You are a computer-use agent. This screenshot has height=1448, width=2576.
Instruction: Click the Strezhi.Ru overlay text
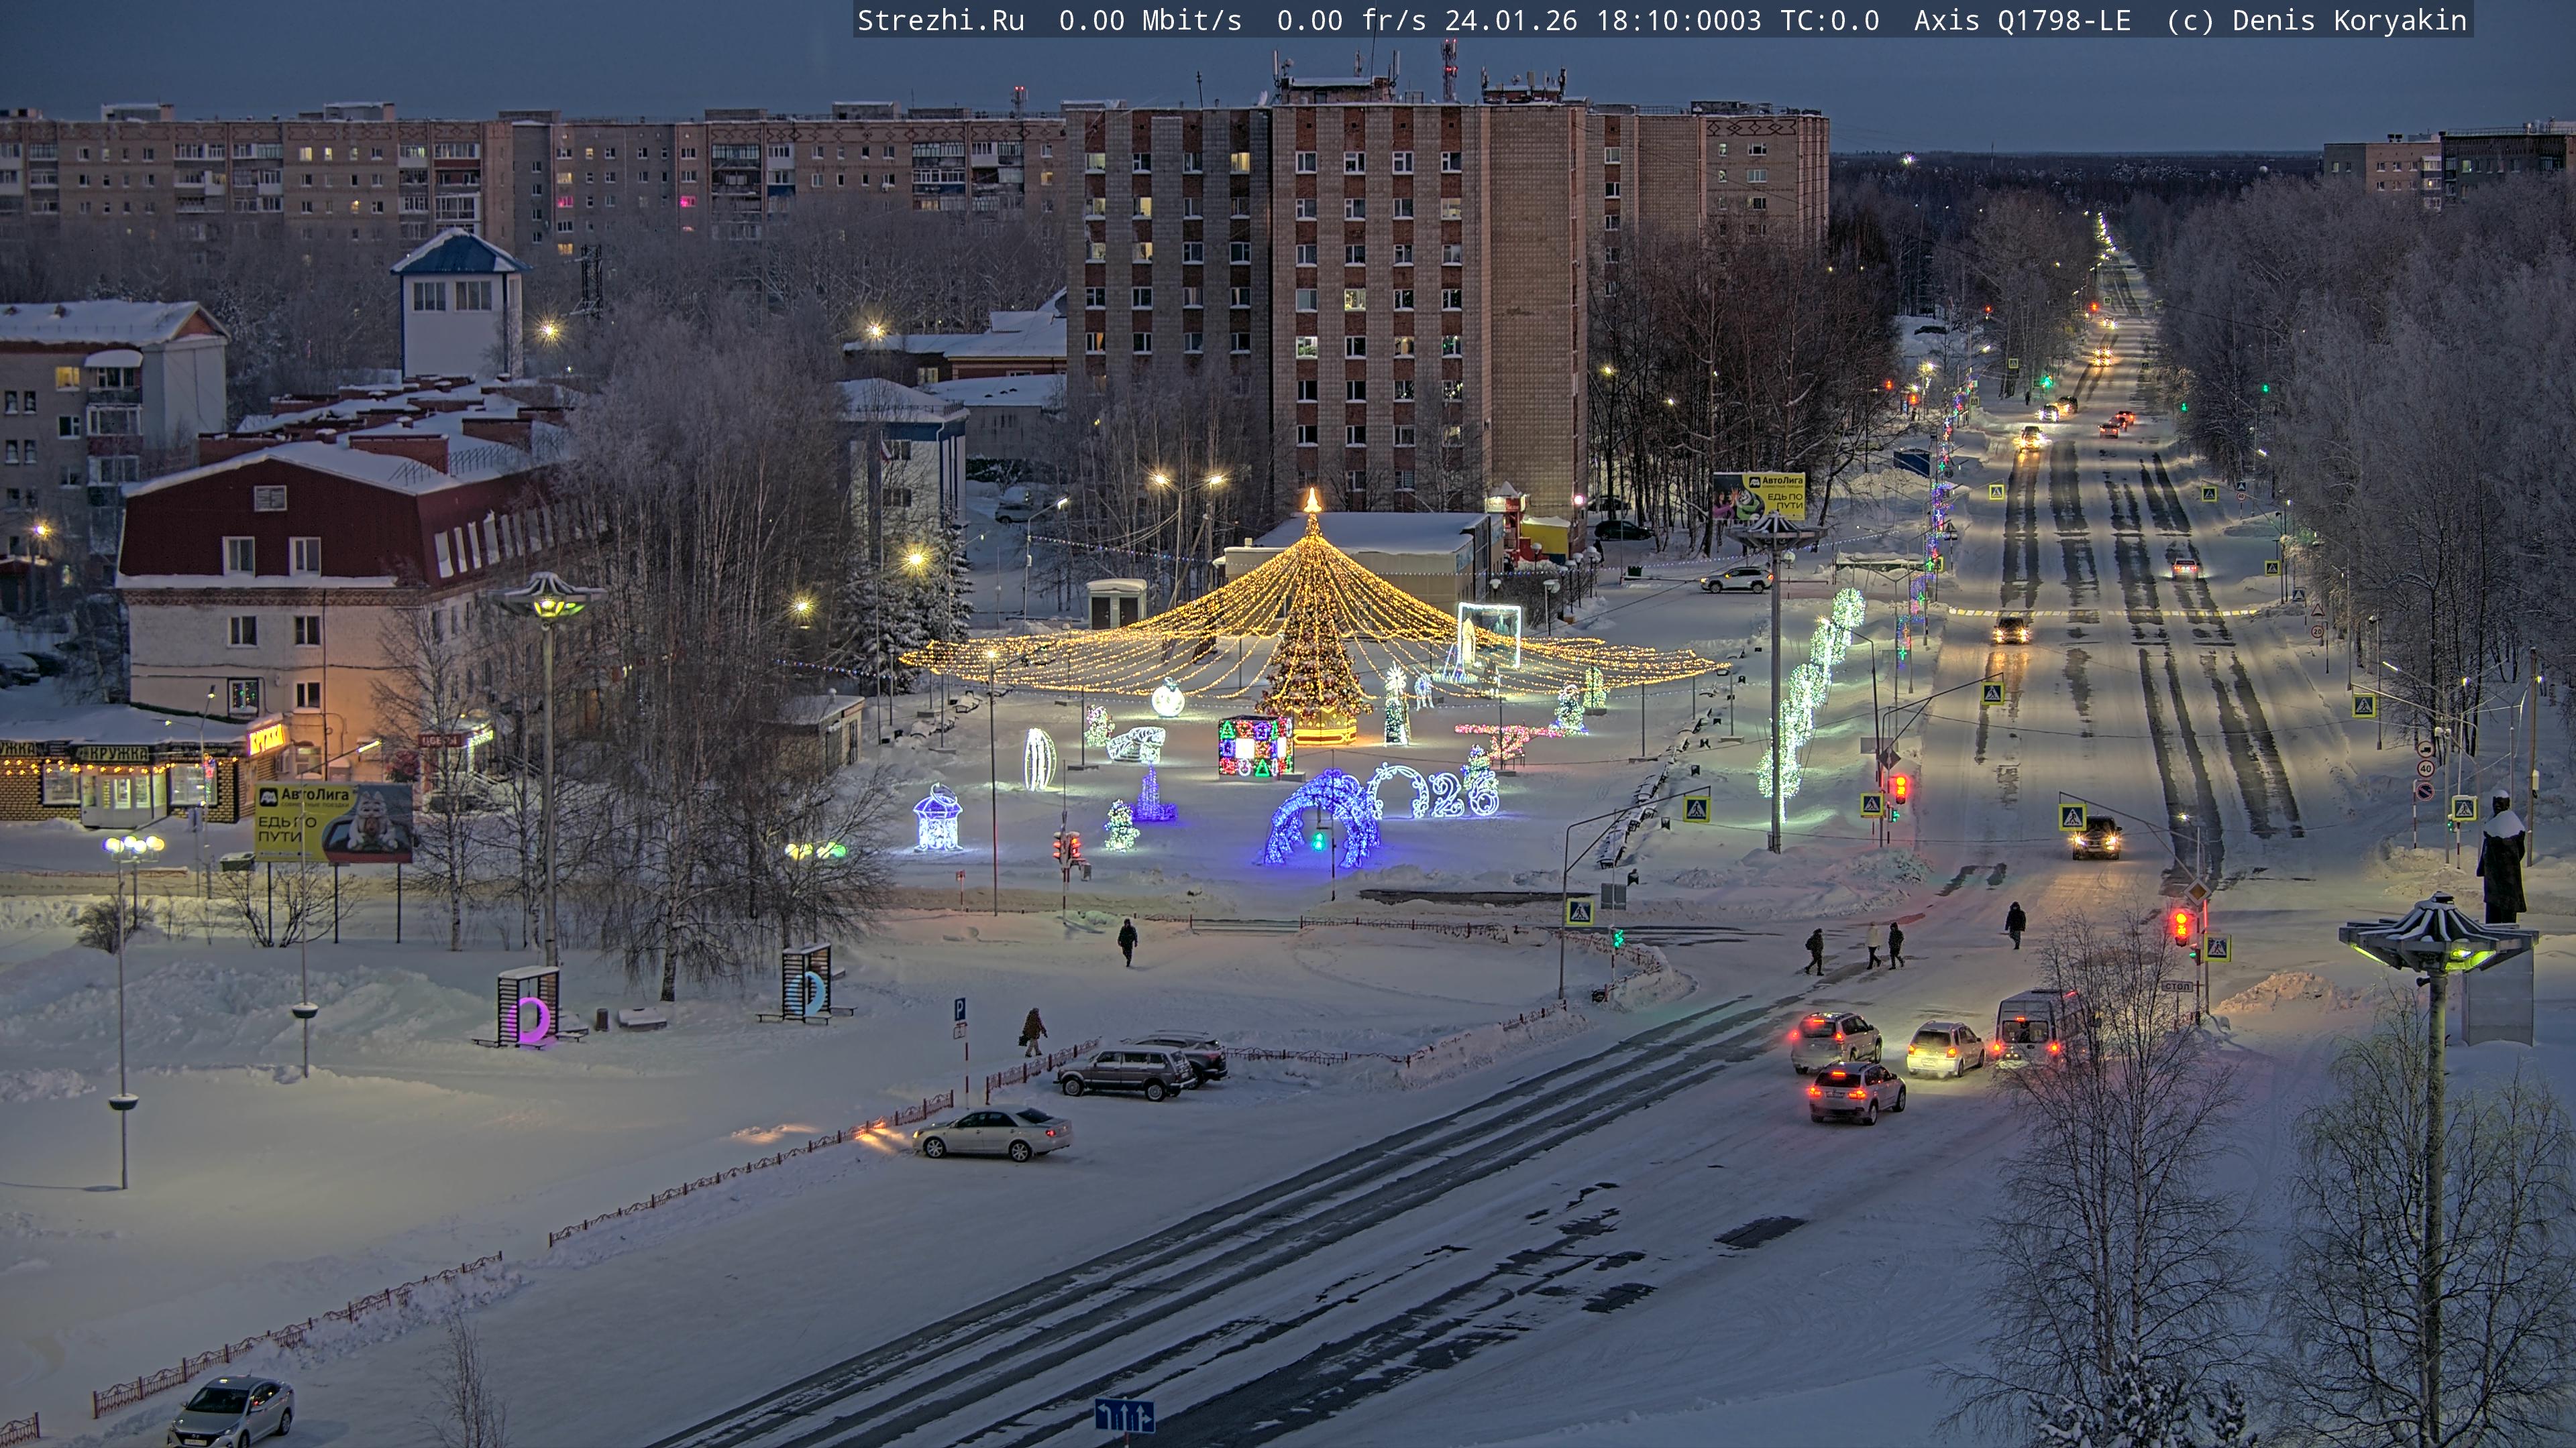pyautogui.click(x=940, y=20)
